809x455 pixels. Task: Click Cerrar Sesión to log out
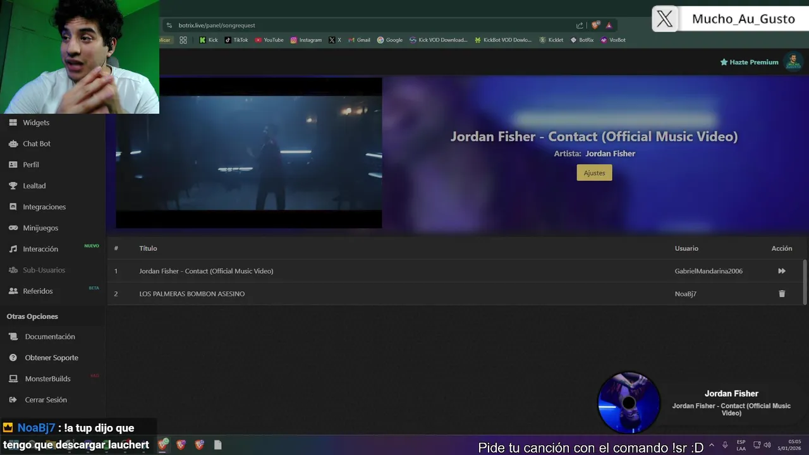click(46, 399)
